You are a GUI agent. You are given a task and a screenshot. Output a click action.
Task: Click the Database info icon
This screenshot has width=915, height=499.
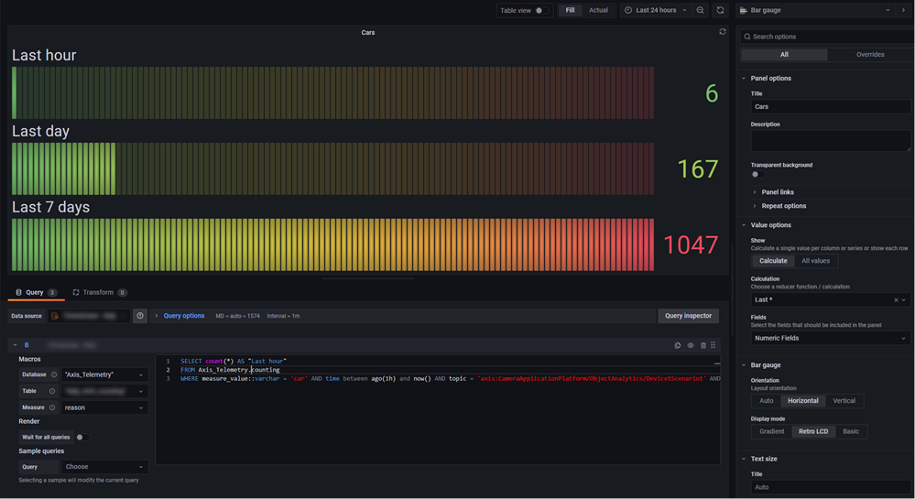[54, 374]
